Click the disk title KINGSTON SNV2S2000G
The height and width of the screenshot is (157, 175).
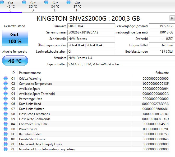(71, 19)
